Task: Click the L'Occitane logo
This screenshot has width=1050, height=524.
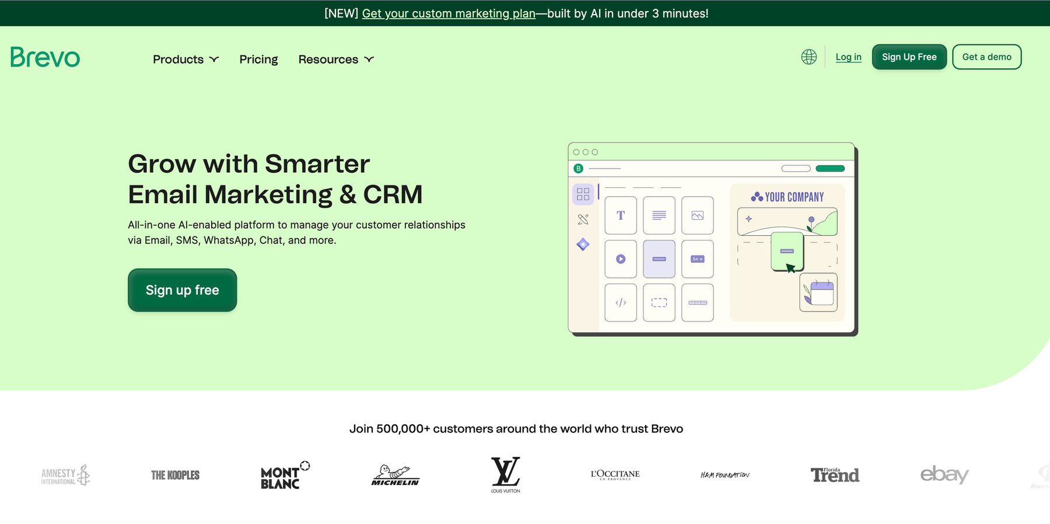Action: (615, 475)
